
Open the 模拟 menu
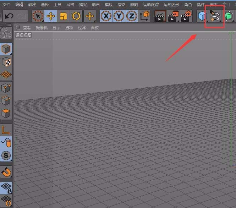pyautogui.click(x=109, y=5)
